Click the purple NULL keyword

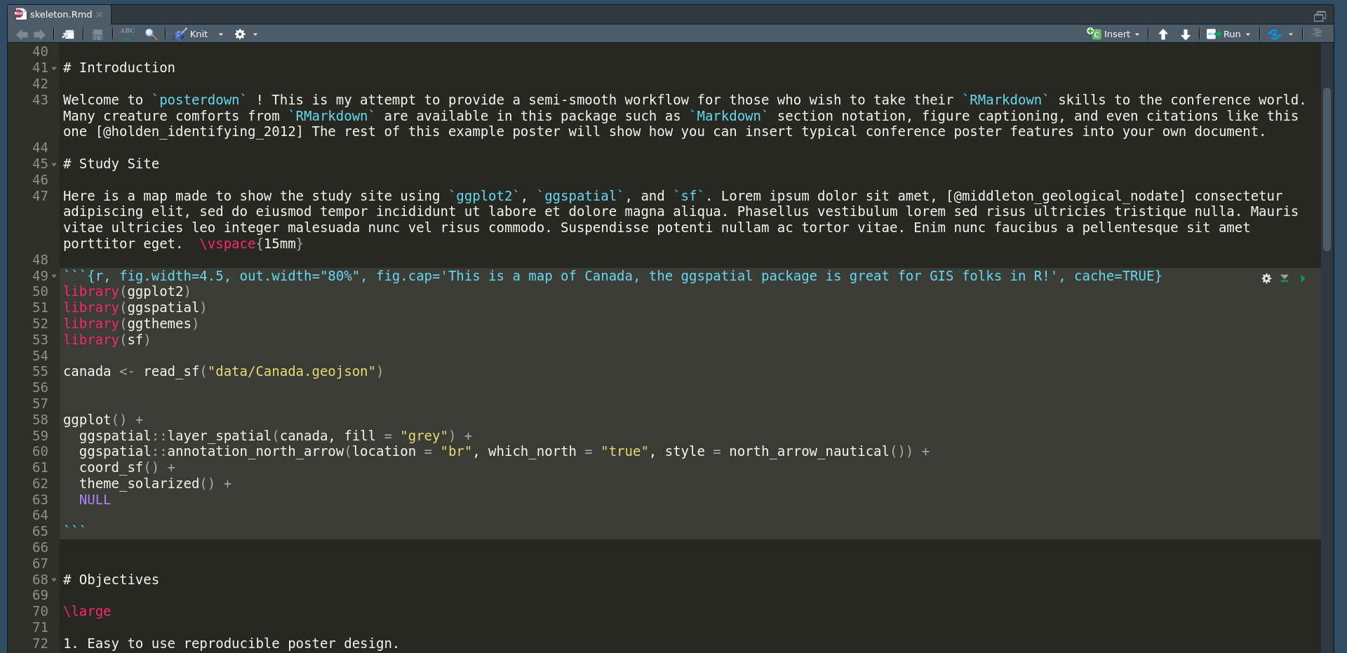tap(95, 500)
